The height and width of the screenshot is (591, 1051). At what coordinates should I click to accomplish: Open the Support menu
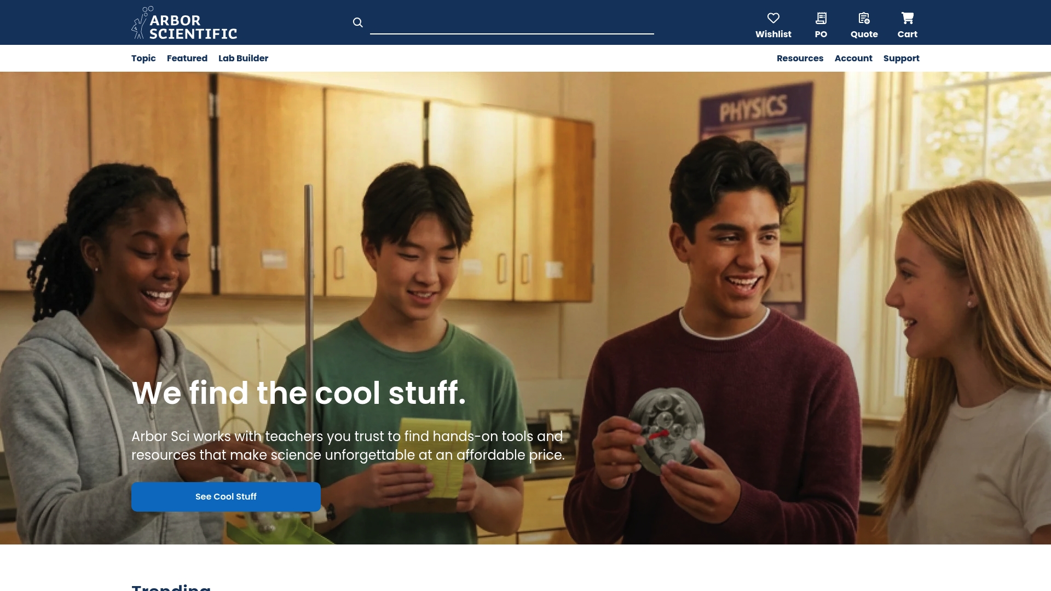902,59
